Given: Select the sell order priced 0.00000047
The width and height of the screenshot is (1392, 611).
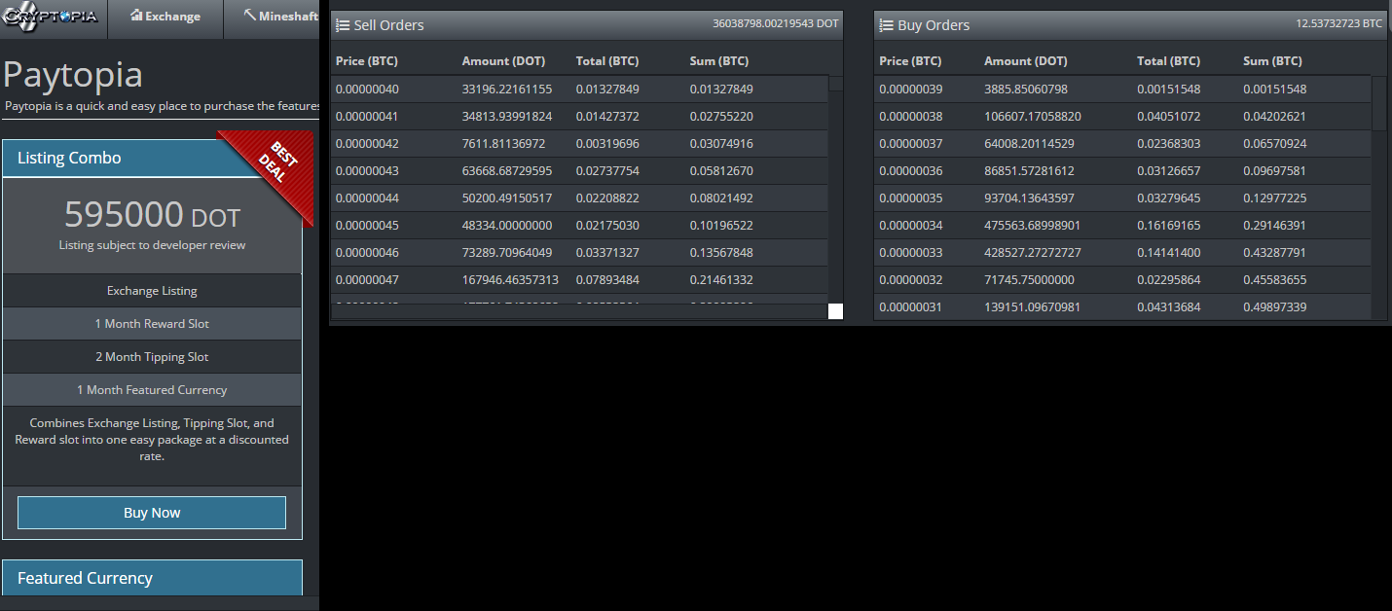Looking at the screenshot, I should click(x=579, y=280).
